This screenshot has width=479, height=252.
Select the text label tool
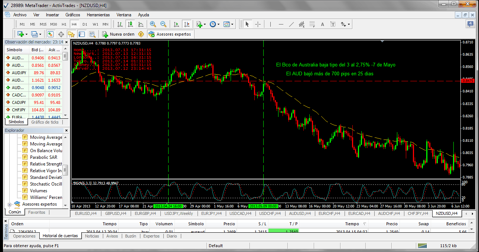(x=333, y=24)
